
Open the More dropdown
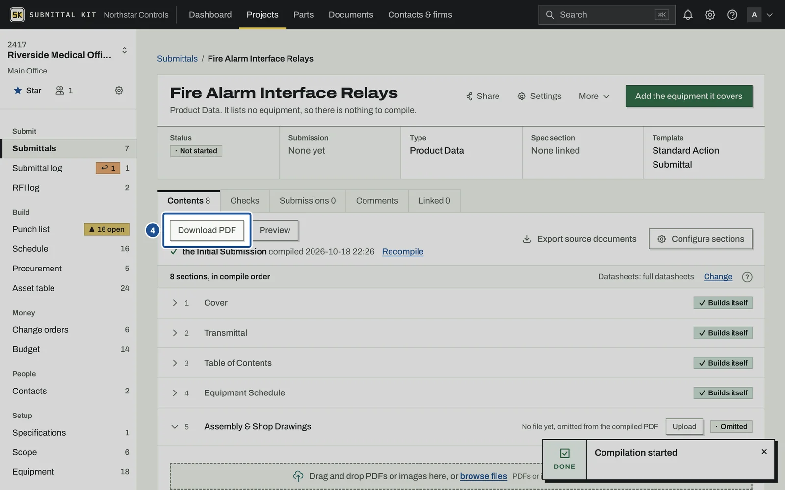click(x=594, y=96)
